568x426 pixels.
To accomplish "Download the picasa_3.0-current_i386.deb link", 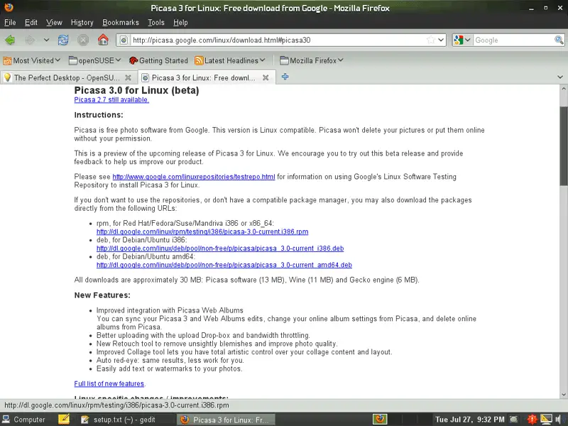I will click(x=220, y=248).
